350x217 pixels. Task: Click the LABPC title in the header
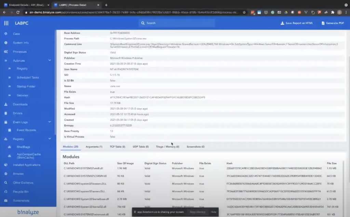(22, 23)
